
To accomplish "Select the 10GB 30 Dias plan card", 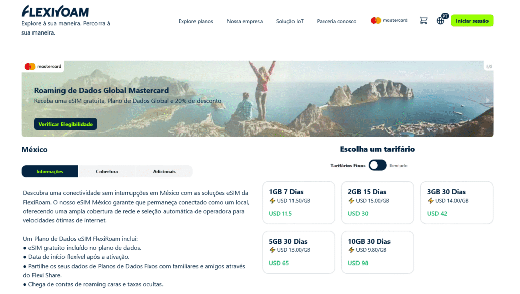I will click(377, 252).
